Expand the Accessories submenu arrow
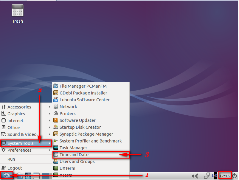 point(49,107)
